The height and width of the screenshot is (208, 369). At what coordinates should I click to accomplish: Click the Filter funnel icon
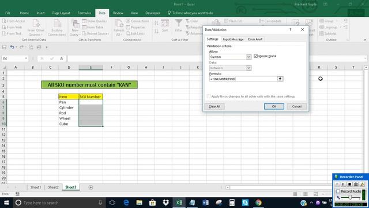tap(179, 23)
